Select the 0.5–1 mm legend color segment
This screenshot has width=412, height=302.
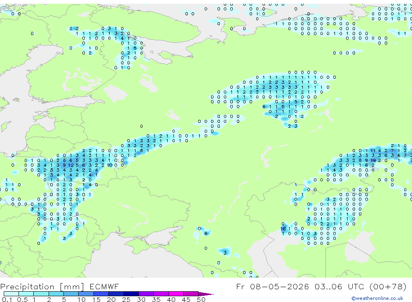click(x=26, y=294)
